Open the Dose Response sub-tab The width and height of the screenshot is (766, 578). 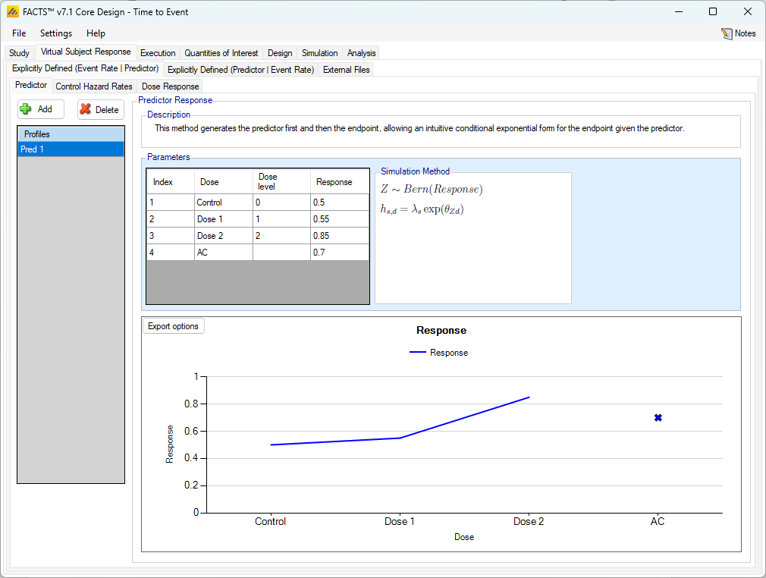coord(170,86)
